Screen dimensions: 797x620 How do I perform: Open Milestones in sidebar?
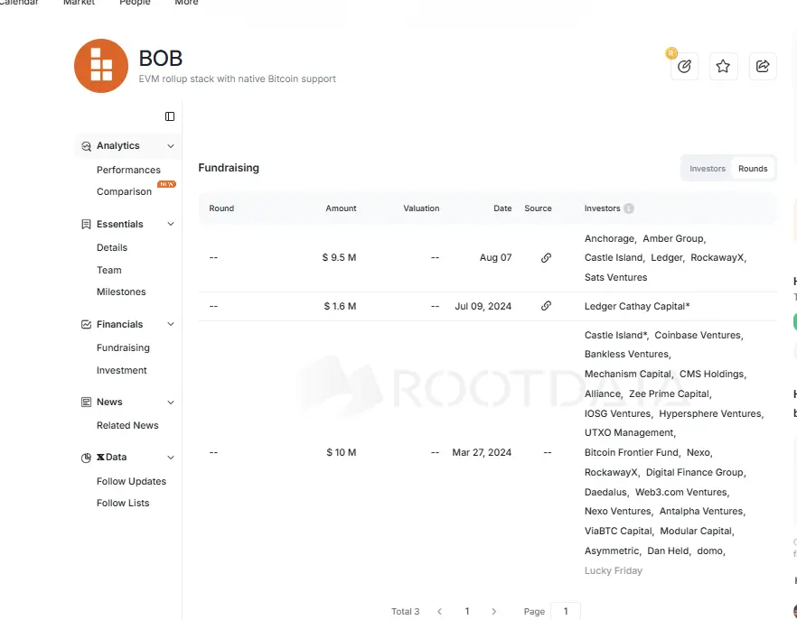point(121,292)
